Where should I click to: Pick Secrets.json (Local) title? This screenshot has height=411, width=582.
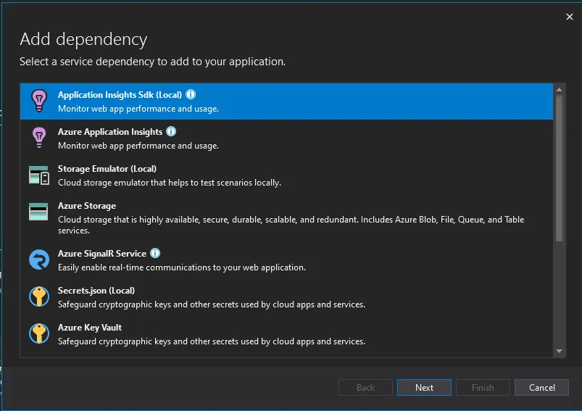pos(96,291)
